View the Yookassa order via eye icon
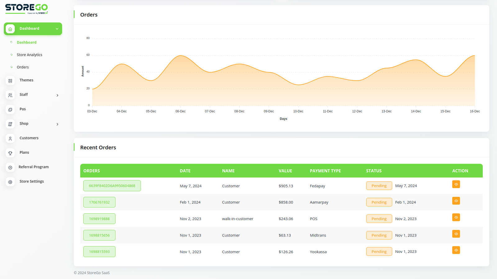Screen dimensions: 497x279 456,250
